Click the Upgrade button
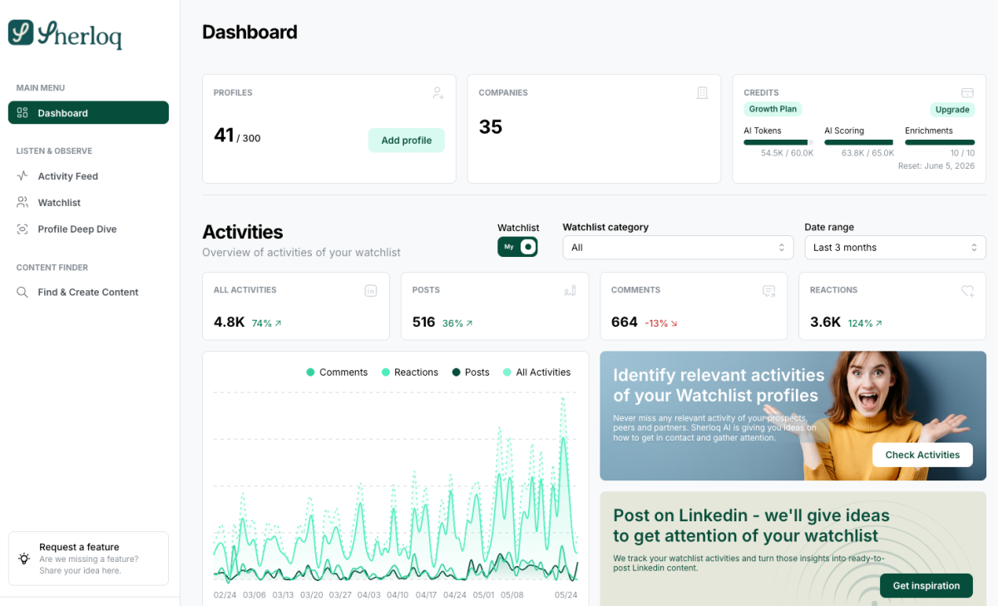The image size is (998, 606). tap(952, 110)
